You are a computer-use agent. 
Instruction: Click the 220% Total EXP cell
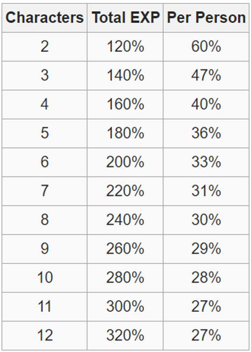[x=125, y=191]
